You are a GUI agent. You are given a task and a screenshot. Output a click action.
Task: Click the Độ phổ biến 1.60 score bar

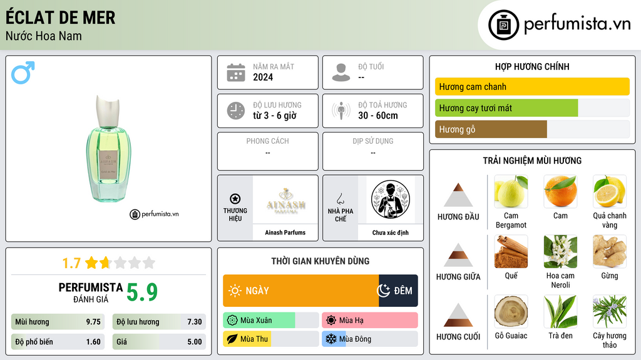58,342
